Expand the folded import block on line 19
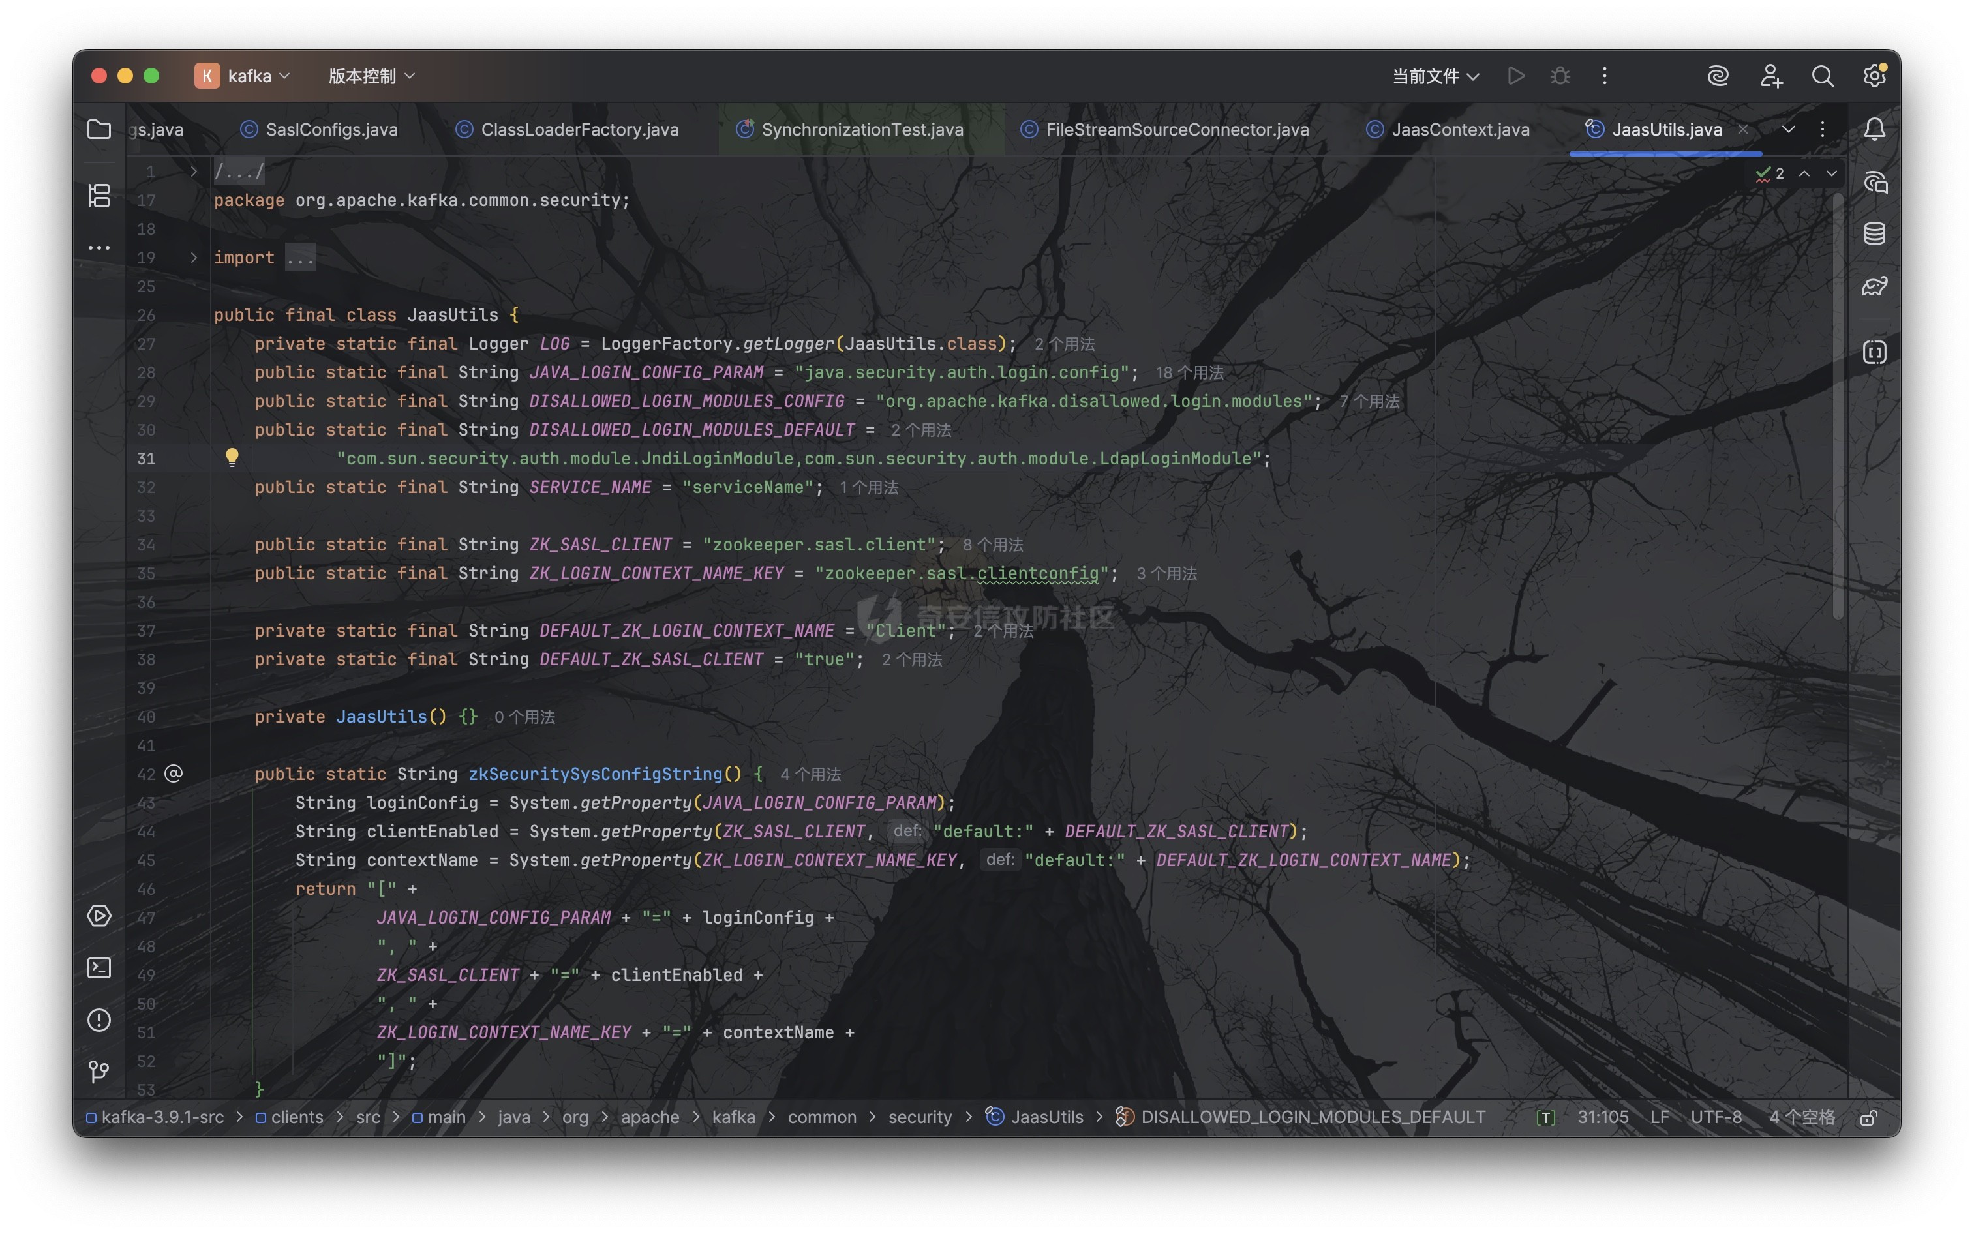This screenshot has width=1974, height=1234. coord(193,257)
